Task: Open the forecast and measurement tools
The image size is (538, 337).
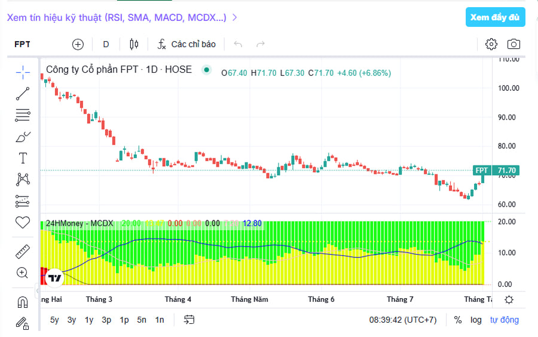Action: point(23,201)
